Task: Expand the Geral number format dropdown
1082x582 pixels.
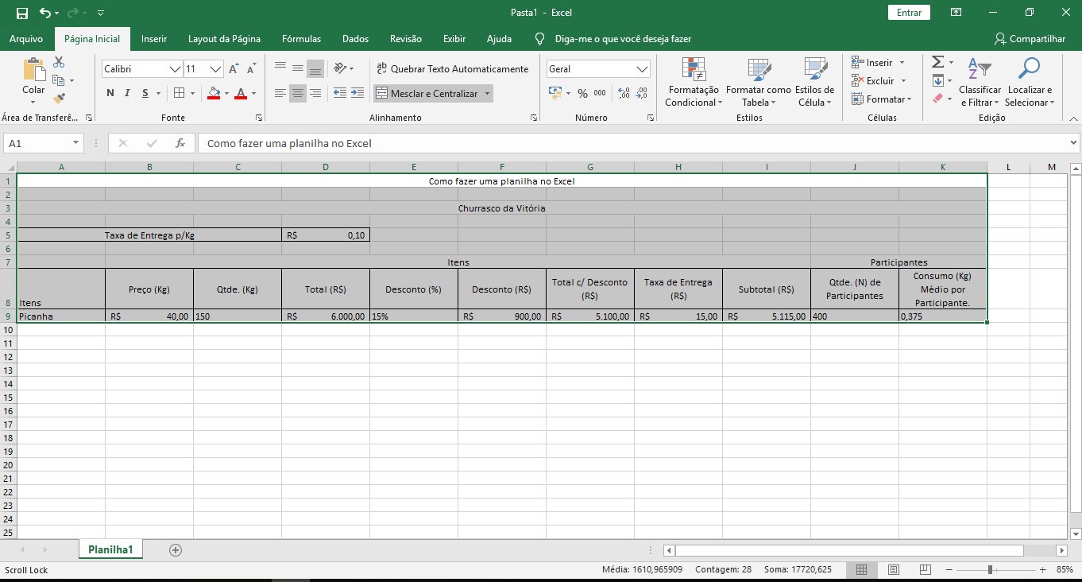Action: 642,69
